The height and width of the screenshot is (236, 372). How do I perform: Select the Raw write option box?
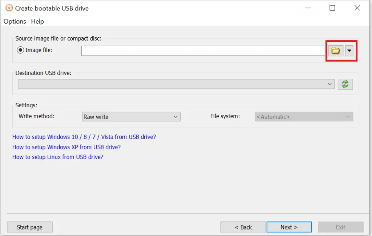[127, 116]
